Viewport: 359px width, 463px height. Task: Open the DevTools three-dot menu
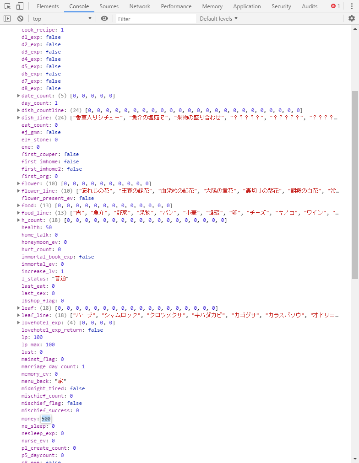[x=351, y=6]
